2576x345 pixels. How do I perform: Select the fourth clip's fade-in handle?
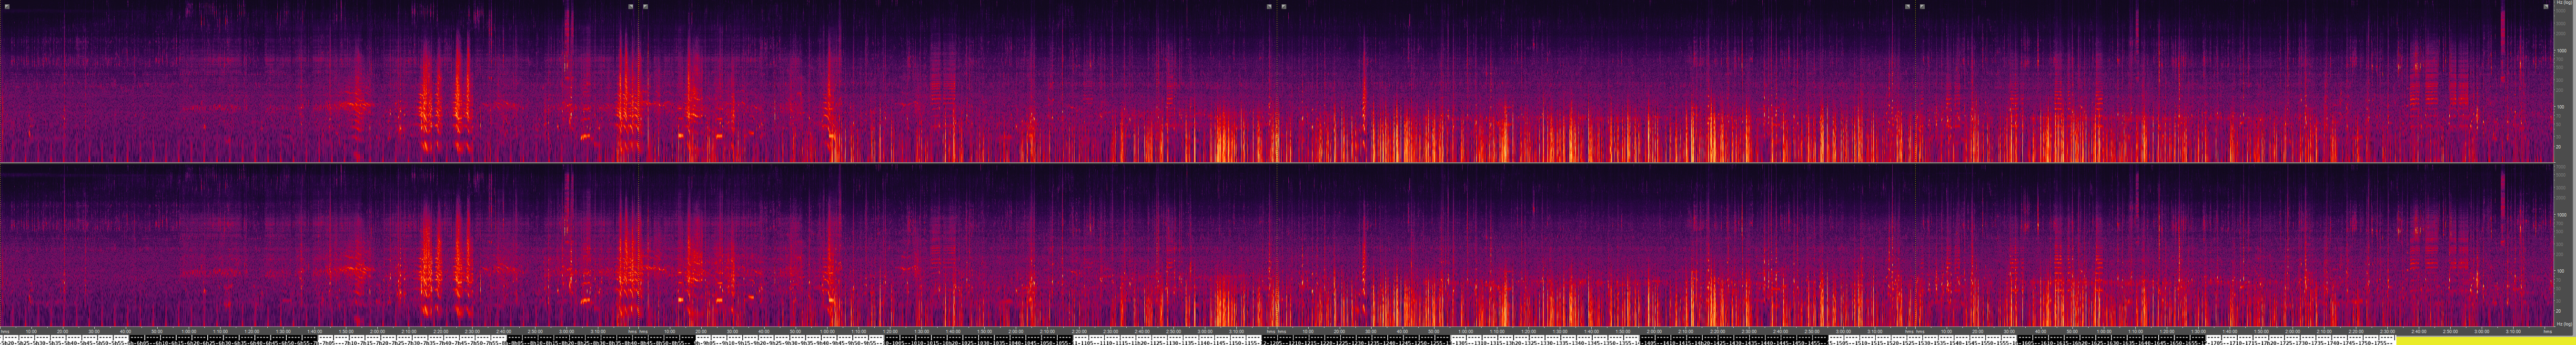(1922, 6)
